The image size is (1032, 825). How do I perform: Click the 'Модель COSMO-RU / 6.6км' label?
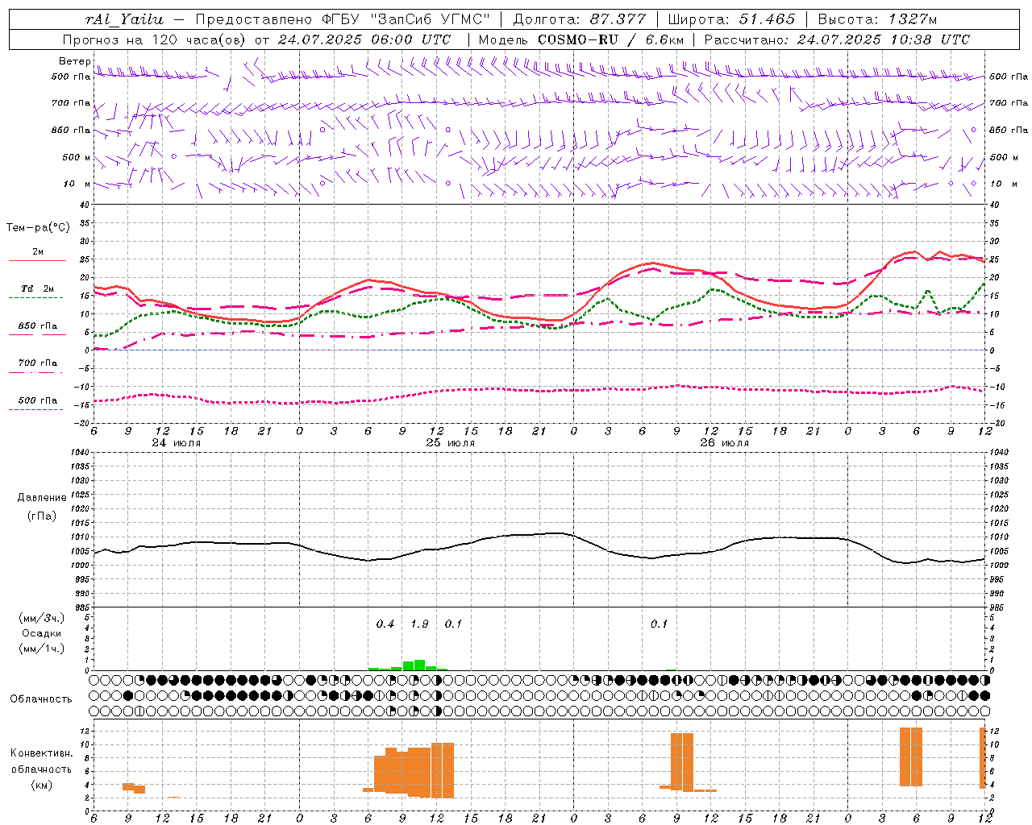[580, 39]
